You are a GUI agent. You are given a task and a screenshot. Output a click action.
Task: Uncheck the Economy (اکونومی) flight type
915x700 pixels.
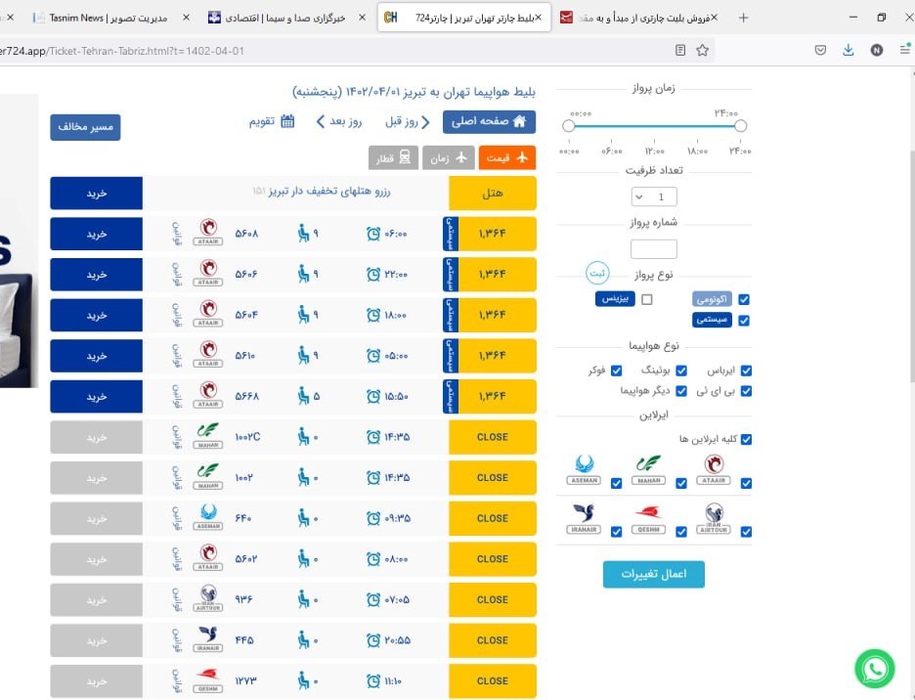(745, 299)
